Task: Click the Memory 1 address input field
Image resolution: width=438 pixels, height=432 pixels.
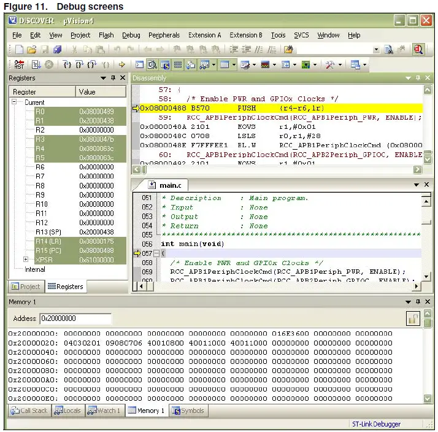Action: [75, 318]
